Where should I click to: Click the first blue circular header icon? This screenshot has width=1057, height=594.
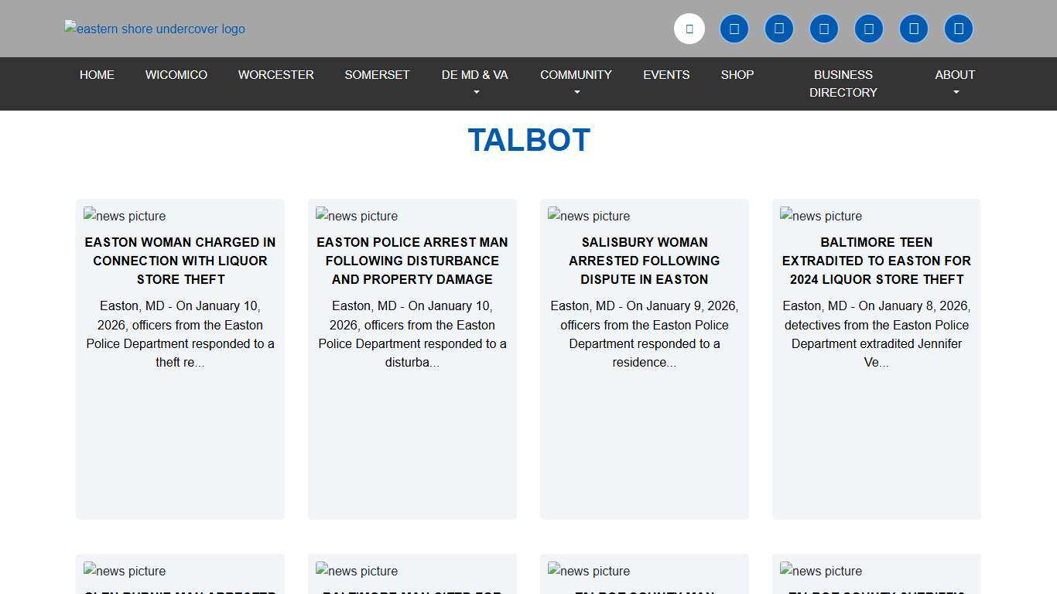pyautogui.click(x=734, y=29)
